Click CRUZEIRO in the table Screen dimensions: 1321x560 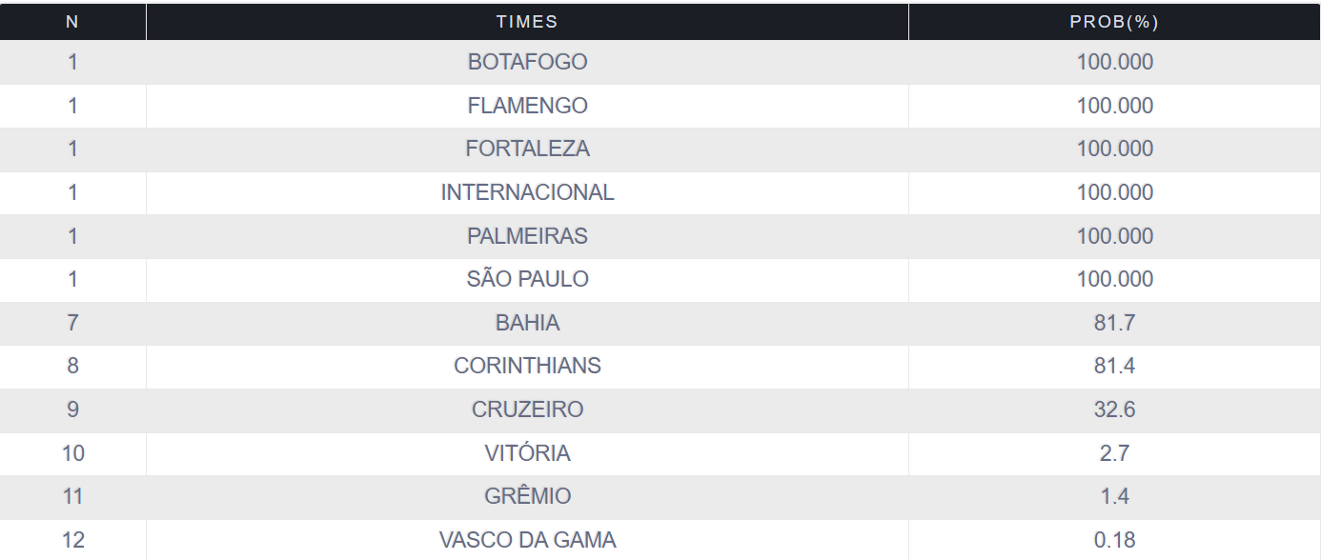click(527, 410)
